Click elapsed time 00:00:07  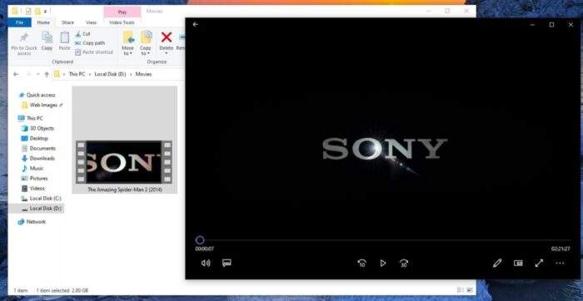[x=205, y=249]
